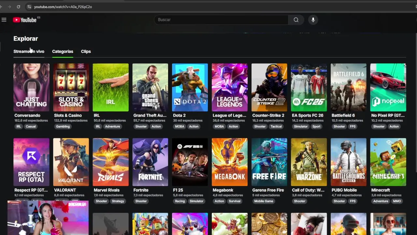417x235 pixels.
Task: Open EA Sports FC 26 cover
Action: (309, 87)
